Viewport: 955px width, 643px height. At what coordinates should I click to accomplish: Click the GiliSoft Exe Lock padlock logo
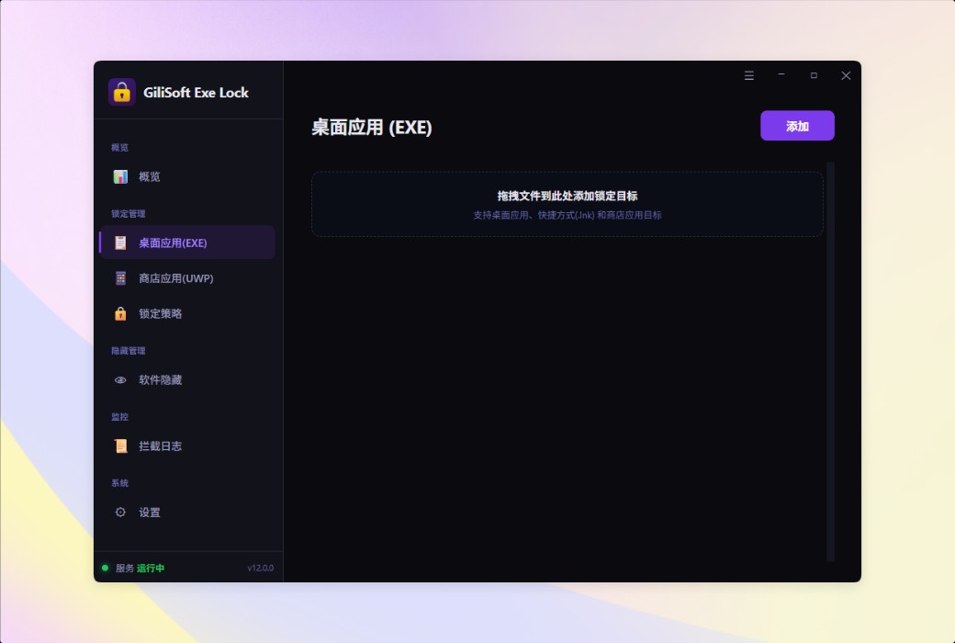pyautogui.click(x=122, y=93)
